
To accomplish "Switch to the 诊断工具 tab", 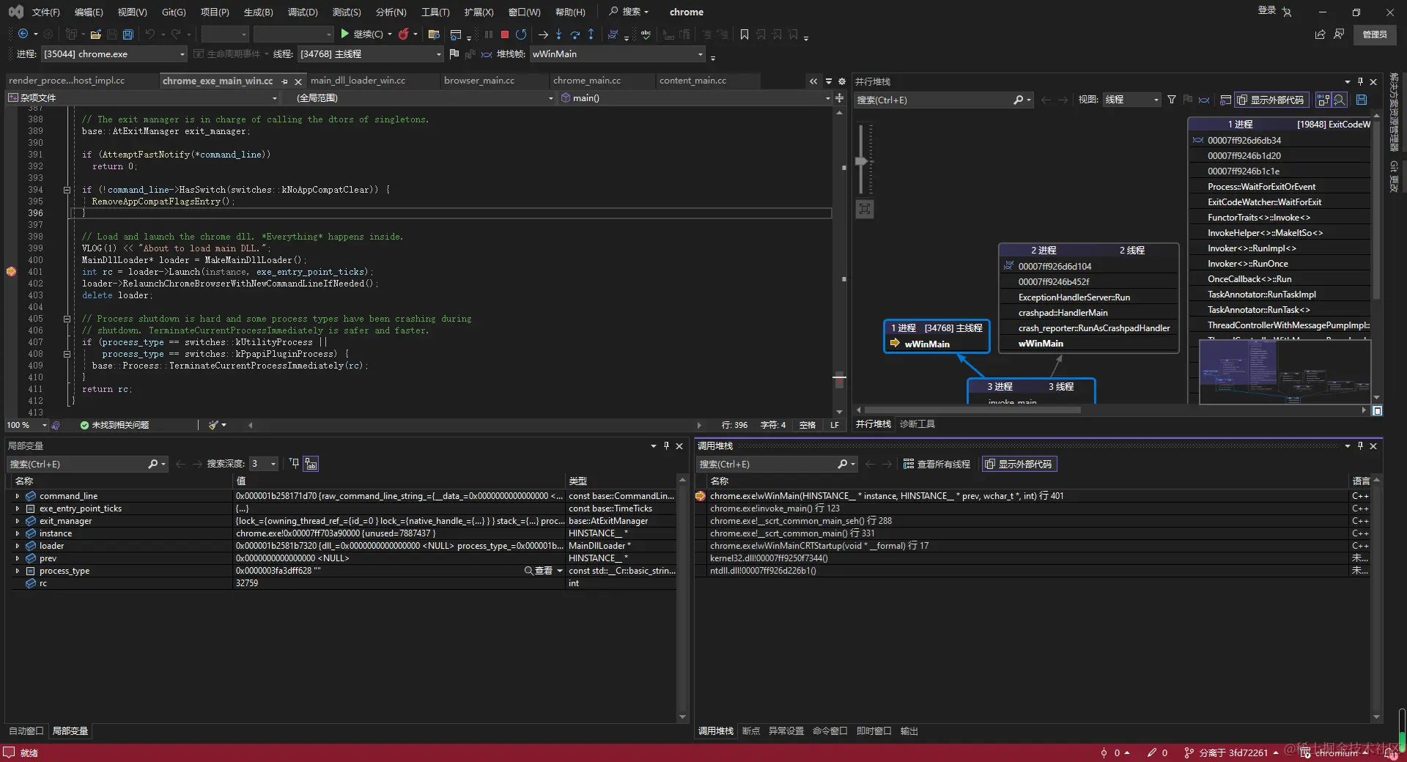I will (917, 424).
